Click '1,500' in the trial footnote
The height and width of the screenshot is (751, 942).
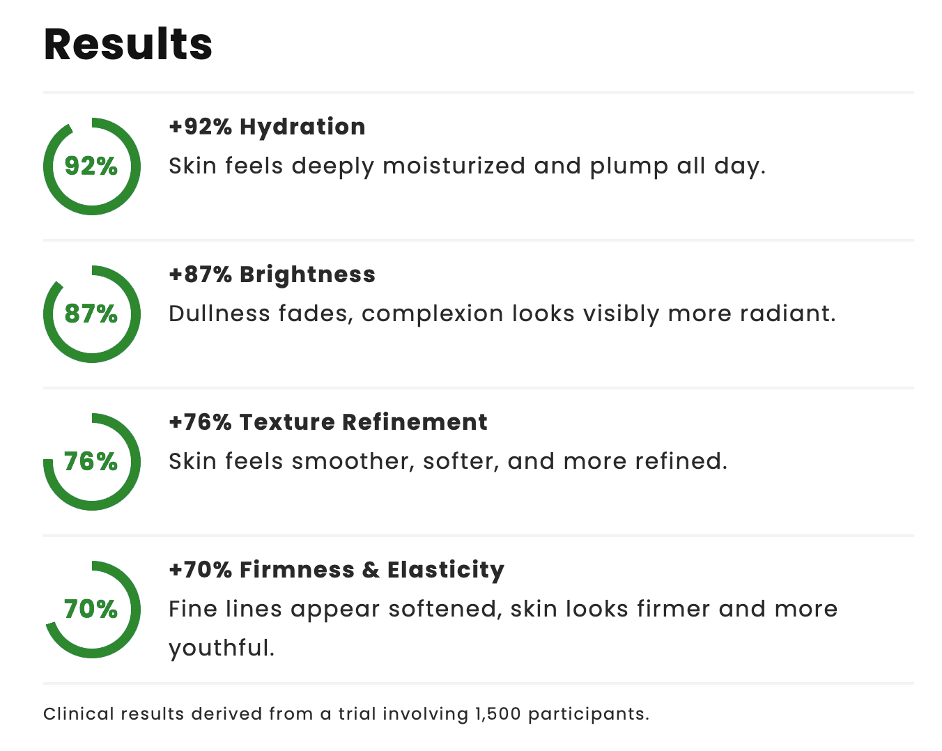point(497,714)
